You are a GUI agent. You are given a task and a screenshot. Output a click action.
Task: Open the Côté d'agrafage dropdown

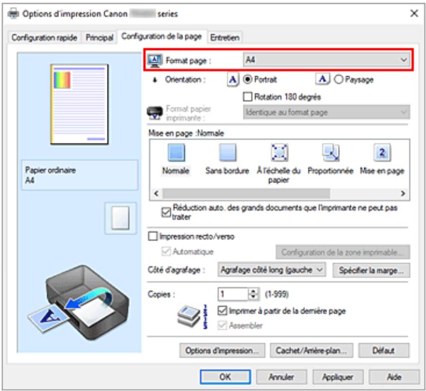(x=271, y=270)
